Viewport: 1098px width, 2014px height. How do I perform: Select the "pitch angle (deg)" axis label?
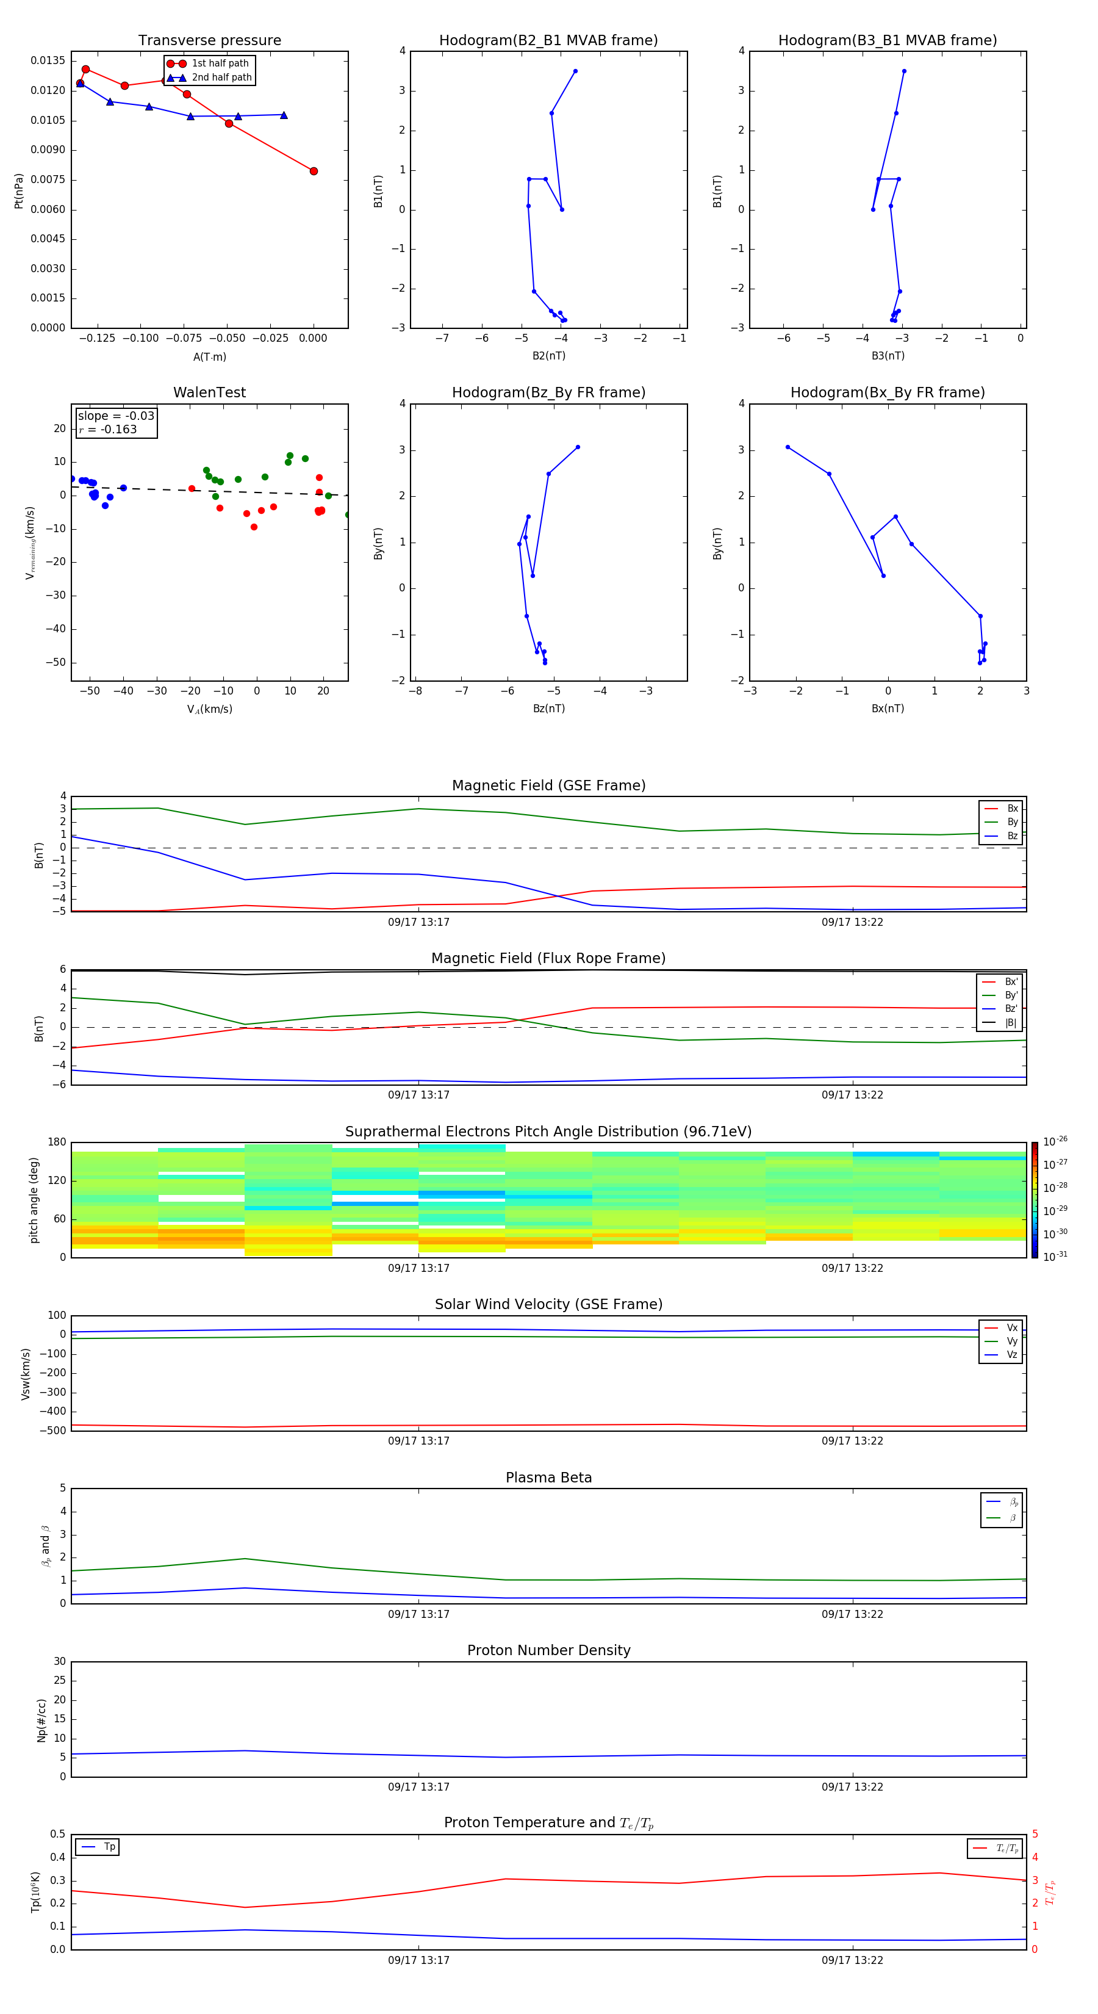coord(34,1200)
